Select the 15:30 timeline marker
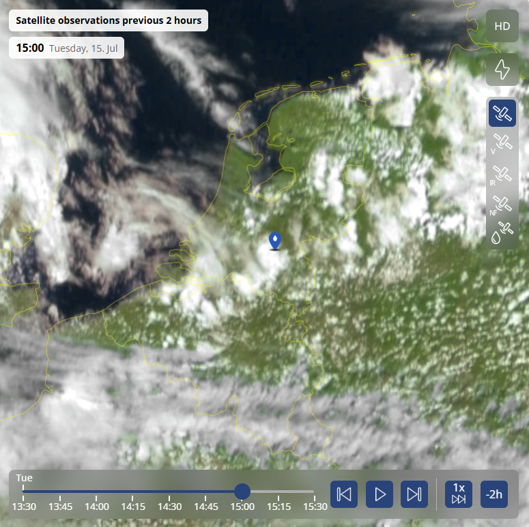The width and height of the screenshot is (529, 527). point(315,506)
